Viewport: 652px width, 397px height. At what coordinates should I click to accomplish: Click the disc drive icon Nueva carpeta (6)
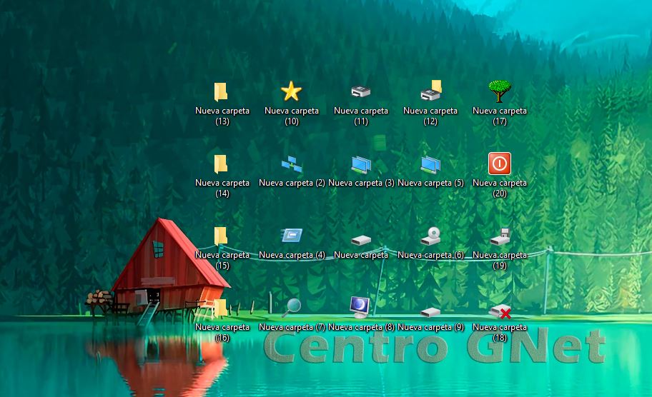430,236
